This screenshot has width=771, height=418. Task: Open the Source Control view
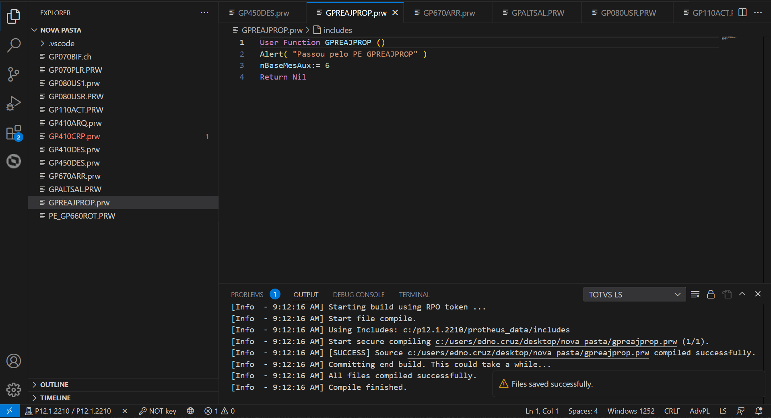(14, 74)
